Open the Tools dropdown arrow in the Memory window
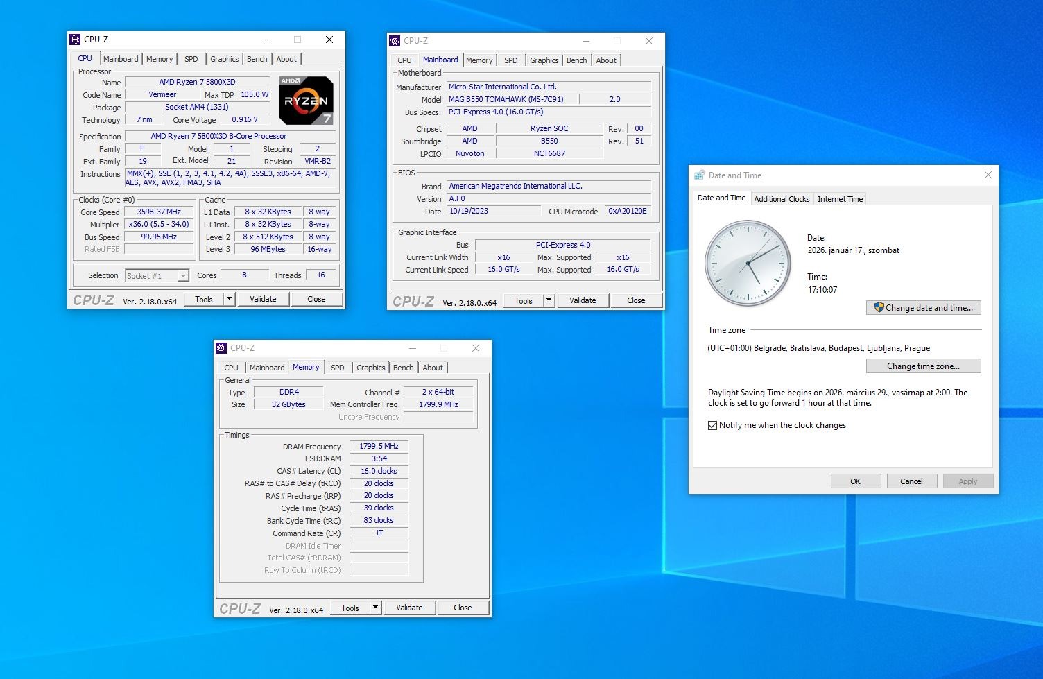This screenshot has height=679, width=1043. coord(376,608)
